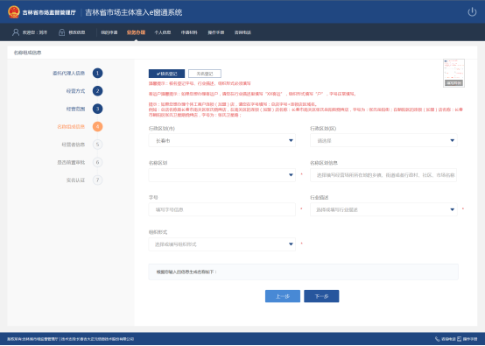Open the 行政区划(区) district dropdown
This screenshot has height=346, width=485.
pos(383,140)
